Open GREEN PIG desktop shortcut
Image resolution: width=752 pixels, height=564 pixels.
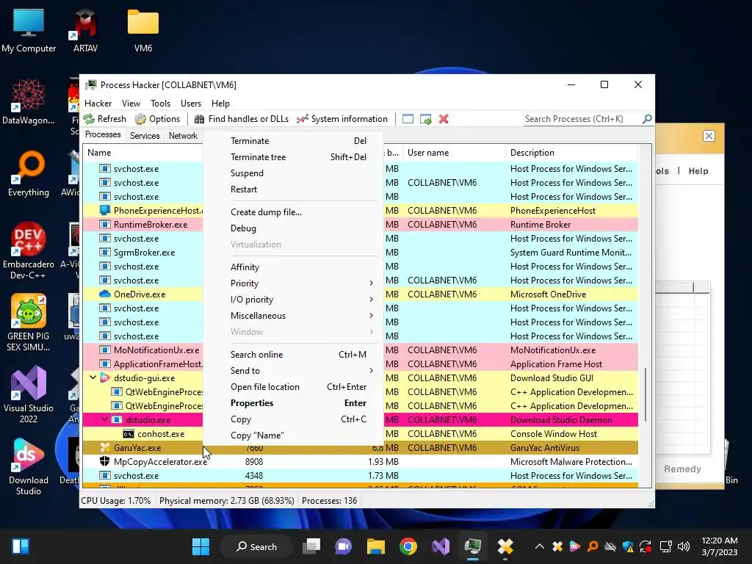pyautogui.click(x=29, y=322)
